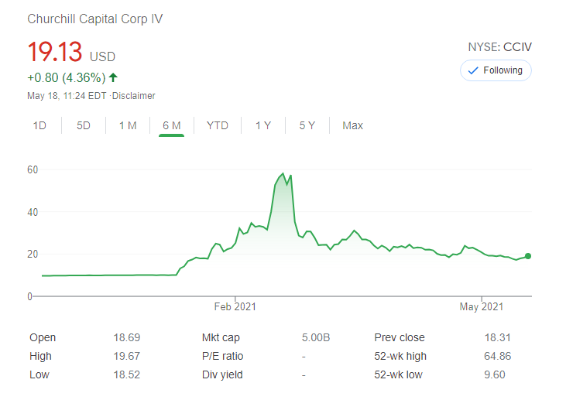Click the 60 y-axis label
Screen dimensions: 566x400
(33, 170)
